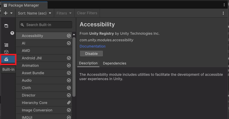The image size is (229, 119).
Task: Click the Accessibility details heading
Action: coord(97,24)
